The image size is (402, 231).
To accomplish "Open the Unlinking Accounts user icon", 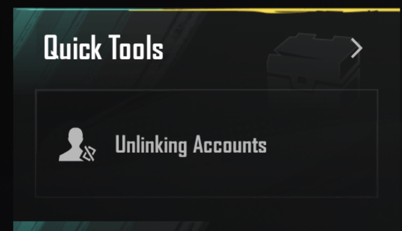I will [77, 144].
